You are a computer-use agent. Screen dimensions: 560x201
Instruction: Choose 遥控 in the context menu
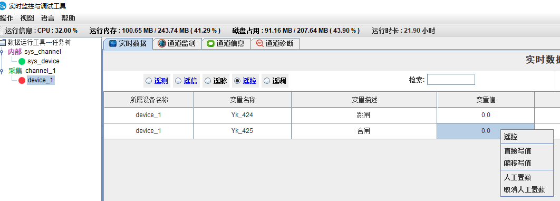tap(527, 137)
